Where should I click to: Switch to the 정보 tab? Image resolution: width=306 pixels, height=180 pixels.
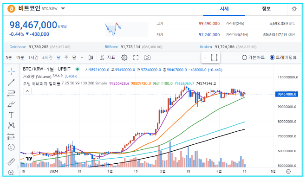point(266,9)
